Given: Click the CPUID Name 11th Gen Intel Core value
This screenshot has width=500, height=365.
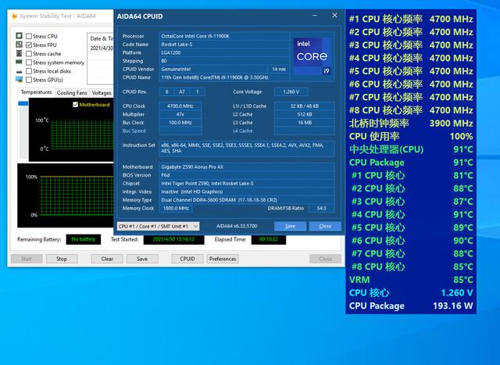Looking at the screenshot, I should [224, 77].
